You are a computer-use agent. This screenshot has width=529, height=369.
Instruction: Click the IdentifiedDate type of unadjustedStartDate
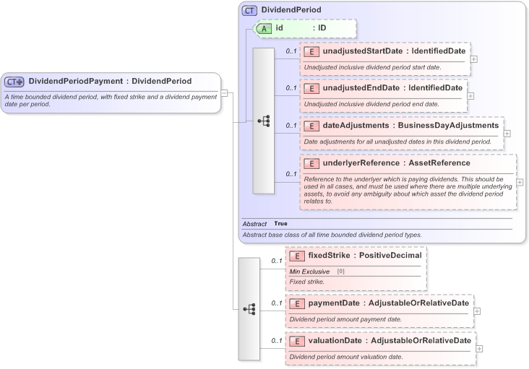click(x=438, y=51)
